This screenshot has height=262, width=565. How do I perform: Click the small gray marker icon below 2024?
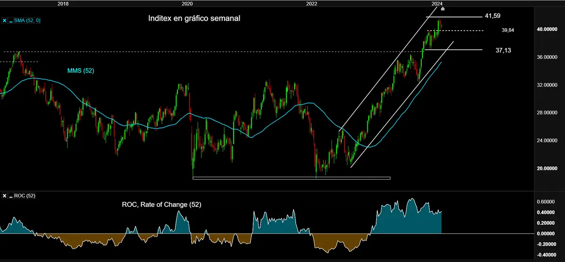click(442, 9)
